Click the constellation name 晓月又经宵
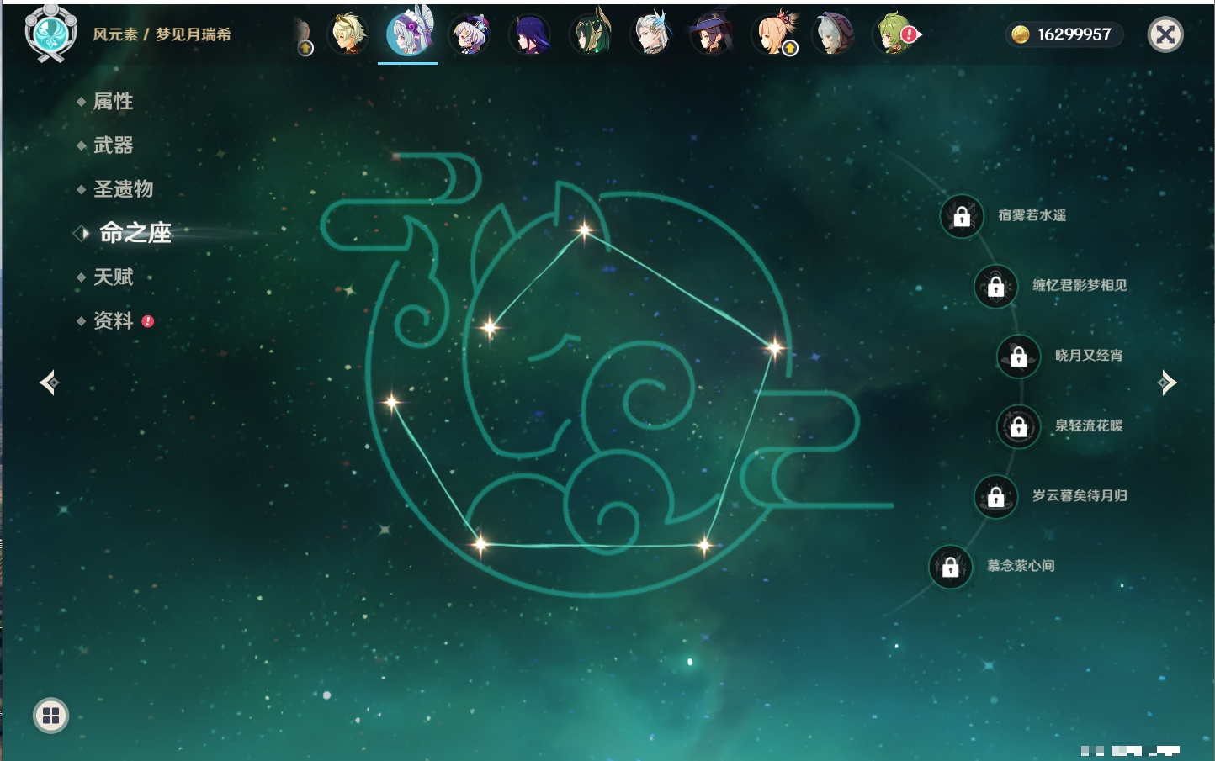 click(x=1089, y=355)
